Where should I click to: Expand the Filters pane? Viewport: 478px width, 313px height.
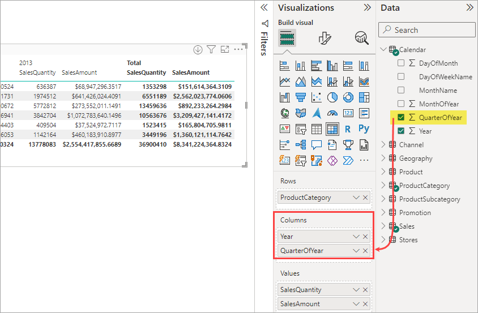click(264, 7)
